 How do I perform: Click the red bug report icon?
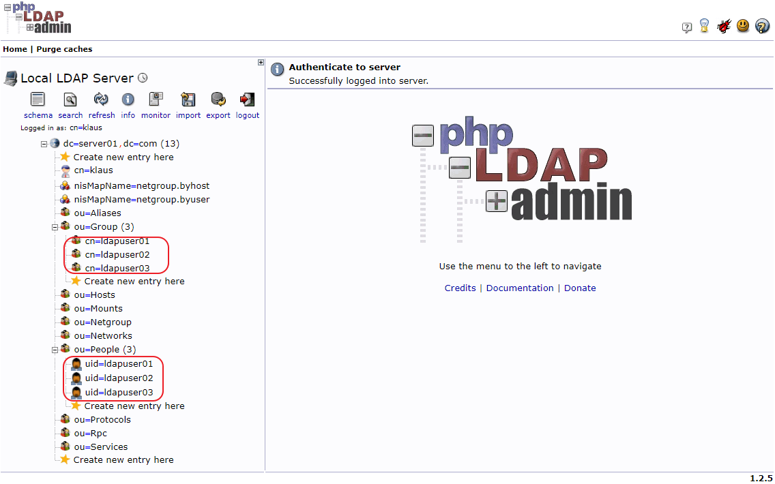724,26
